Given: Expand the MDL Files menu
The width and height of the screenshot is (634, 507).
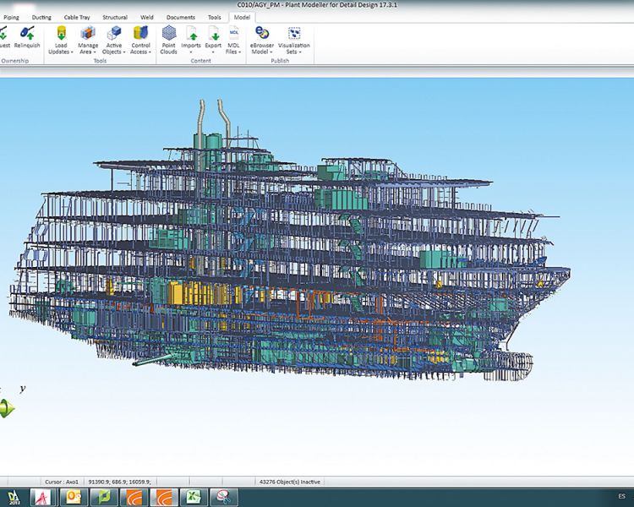Looking at the screenshot, I should 233,41.
